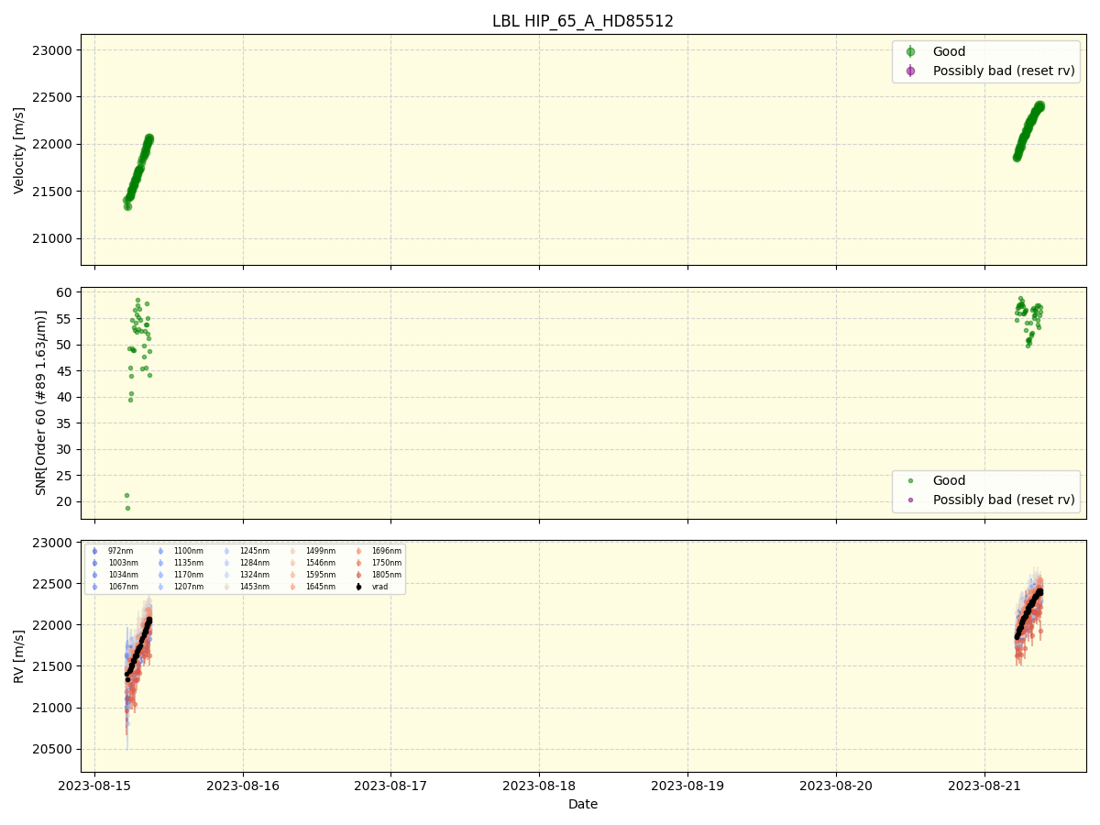The image size is (1100, 825).
Task: Click the 1805nm legend marker
Action: coord(358,575)
